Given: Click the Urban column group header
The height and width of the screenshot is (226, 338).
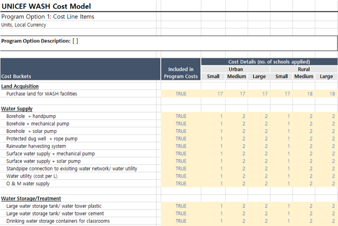Looking at the screenshot, I should [x=235, y=69].
